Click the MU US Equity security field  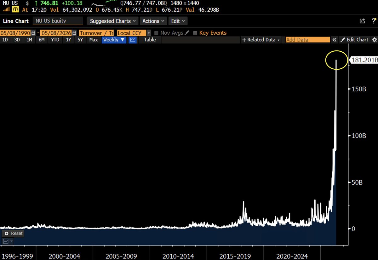click(57, 21)
